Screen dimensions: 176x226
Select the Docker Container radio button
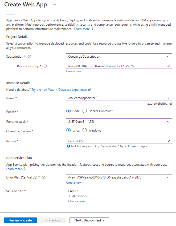(85, 111)
